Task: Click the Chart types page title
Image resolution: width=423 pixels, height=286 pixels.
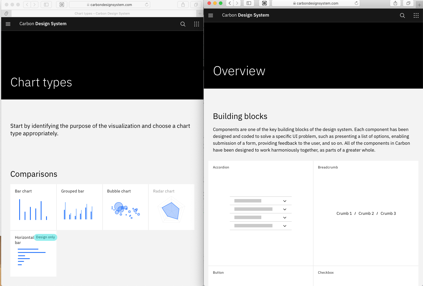Action: point(41,83)
